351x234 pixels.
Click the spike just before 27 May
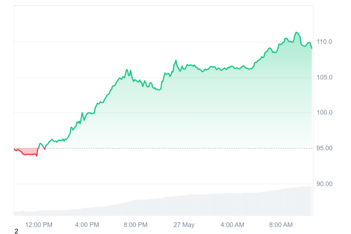tap(176, 60)
